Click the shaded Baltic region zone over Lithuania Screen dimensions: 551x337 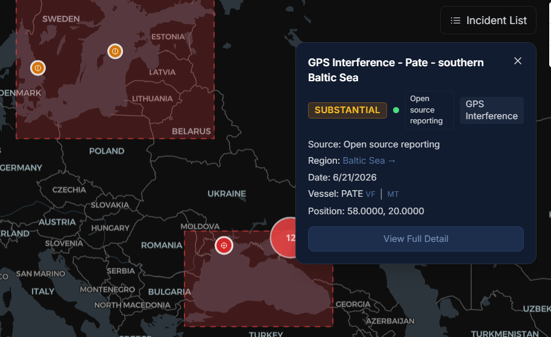pos(151,112)
